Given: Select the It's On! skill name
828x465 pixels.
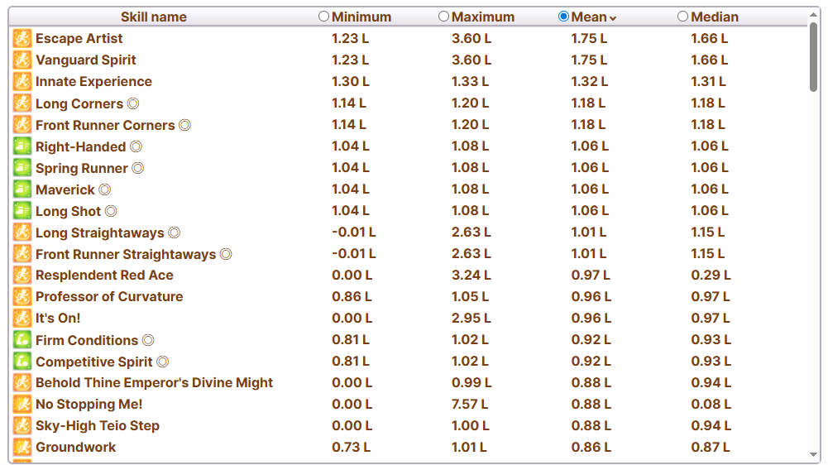Looking at the screenshot, I should 58,319.
